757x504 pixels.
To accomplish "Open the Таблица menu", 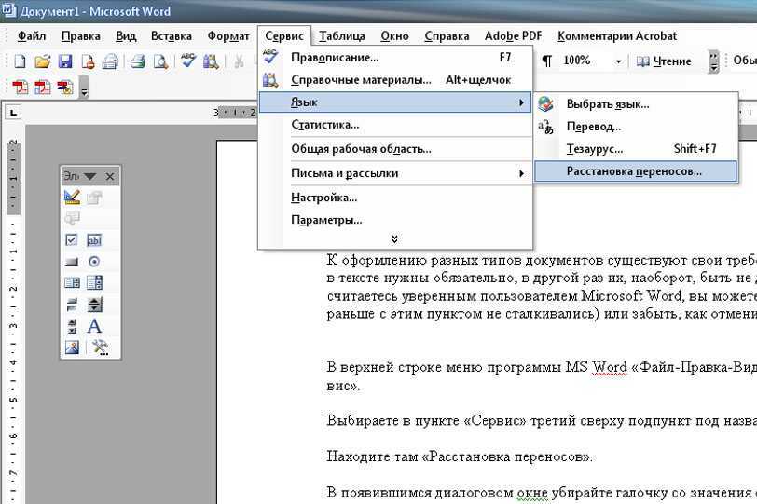I will pos(342,36).
